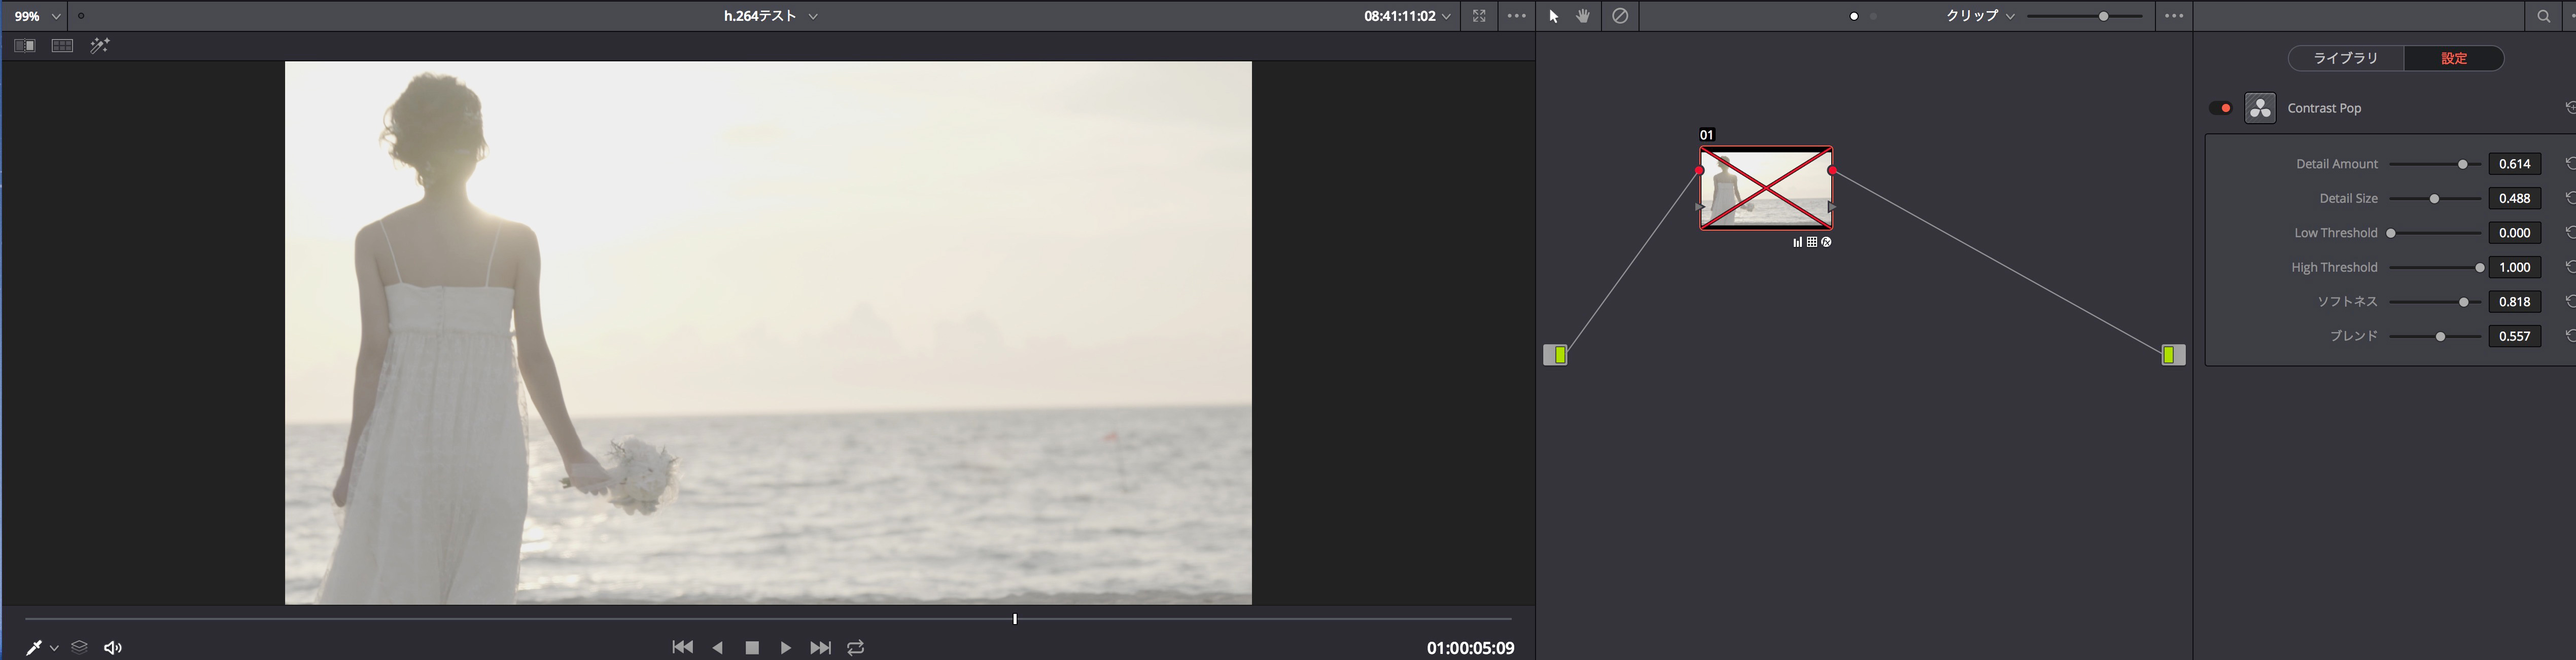Switch to the ライブラリ tab

[2345, 58]
